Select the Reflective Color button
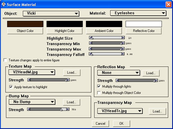The image size is (173, 129). tap(144, 31)
